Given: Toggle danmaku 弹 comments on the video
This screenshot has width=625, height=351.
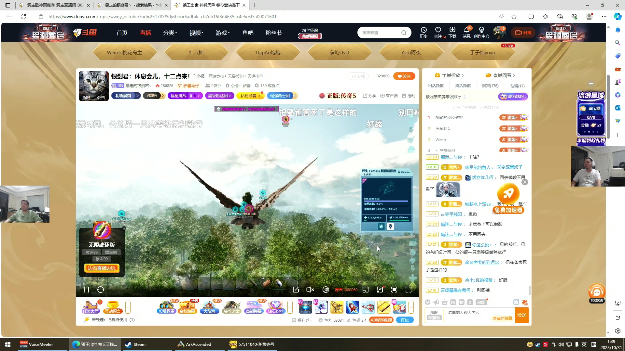Looking at the screenshot, I should [326, 290].
